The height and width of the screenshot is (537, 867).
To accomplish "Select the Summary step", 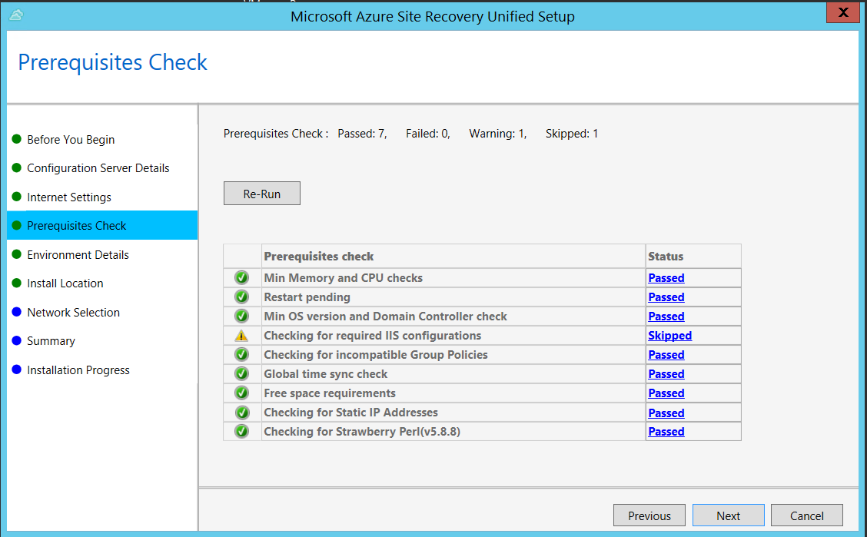I will pyautogui.click(x=51, y=341).
